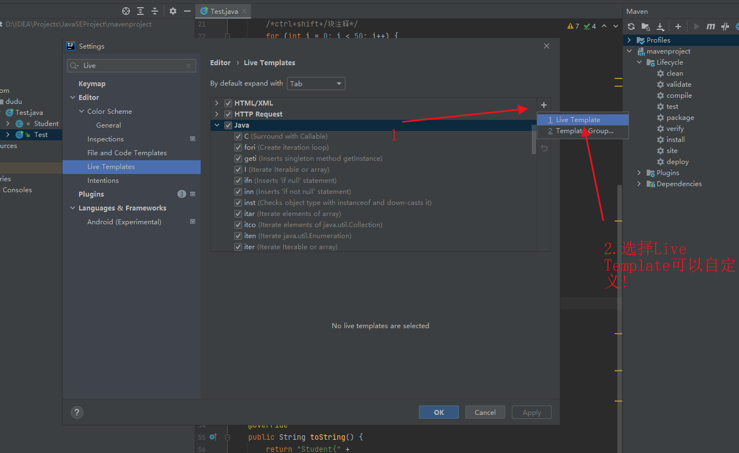Choose '1 Live Template' from popup menu
This screenshot has height=453, width=739.
coord(583,120)
